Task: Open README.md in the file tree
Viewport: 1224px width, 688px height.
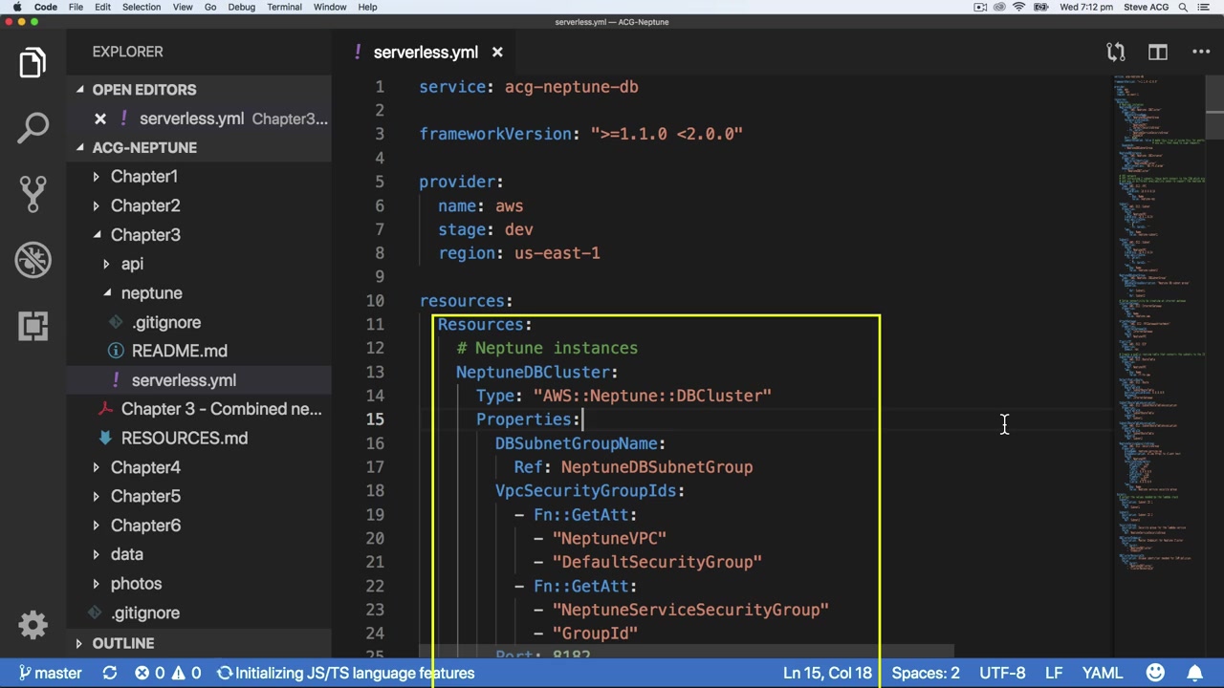Action: coord(179,352)
